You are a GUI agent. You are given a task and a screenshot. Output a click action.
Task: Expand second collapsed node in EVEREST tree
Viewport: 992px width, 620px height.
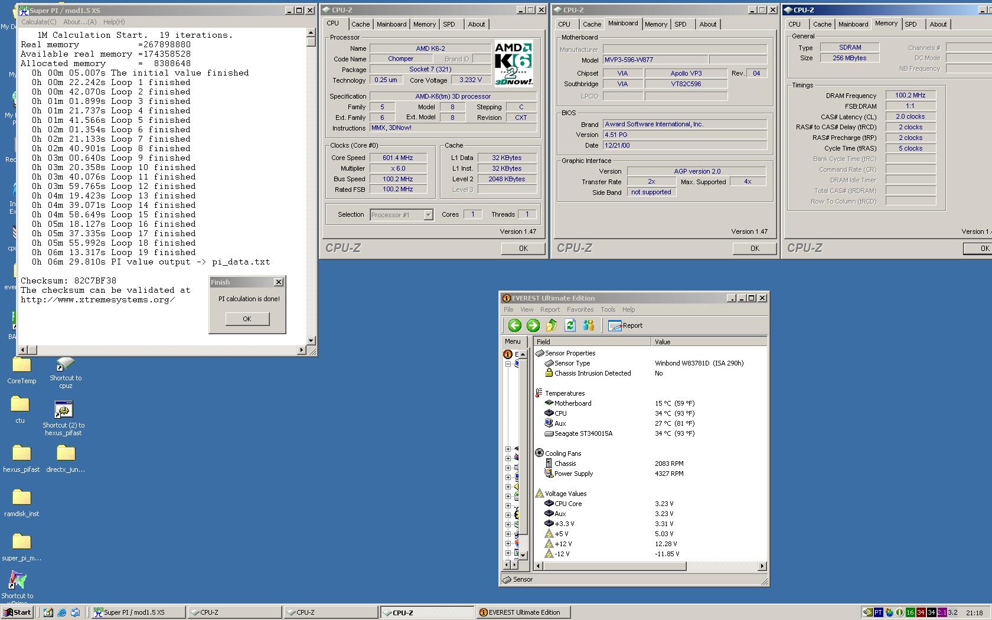click(508, 458)
